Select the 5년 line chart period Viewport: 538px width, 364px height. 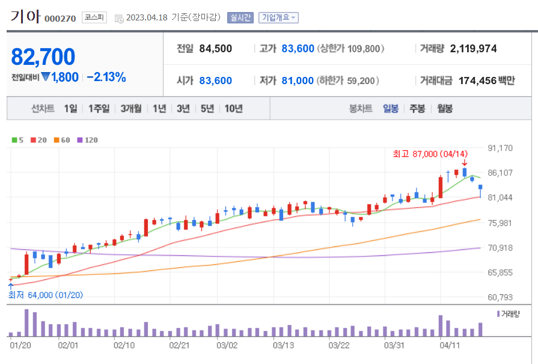coord(207,109)
